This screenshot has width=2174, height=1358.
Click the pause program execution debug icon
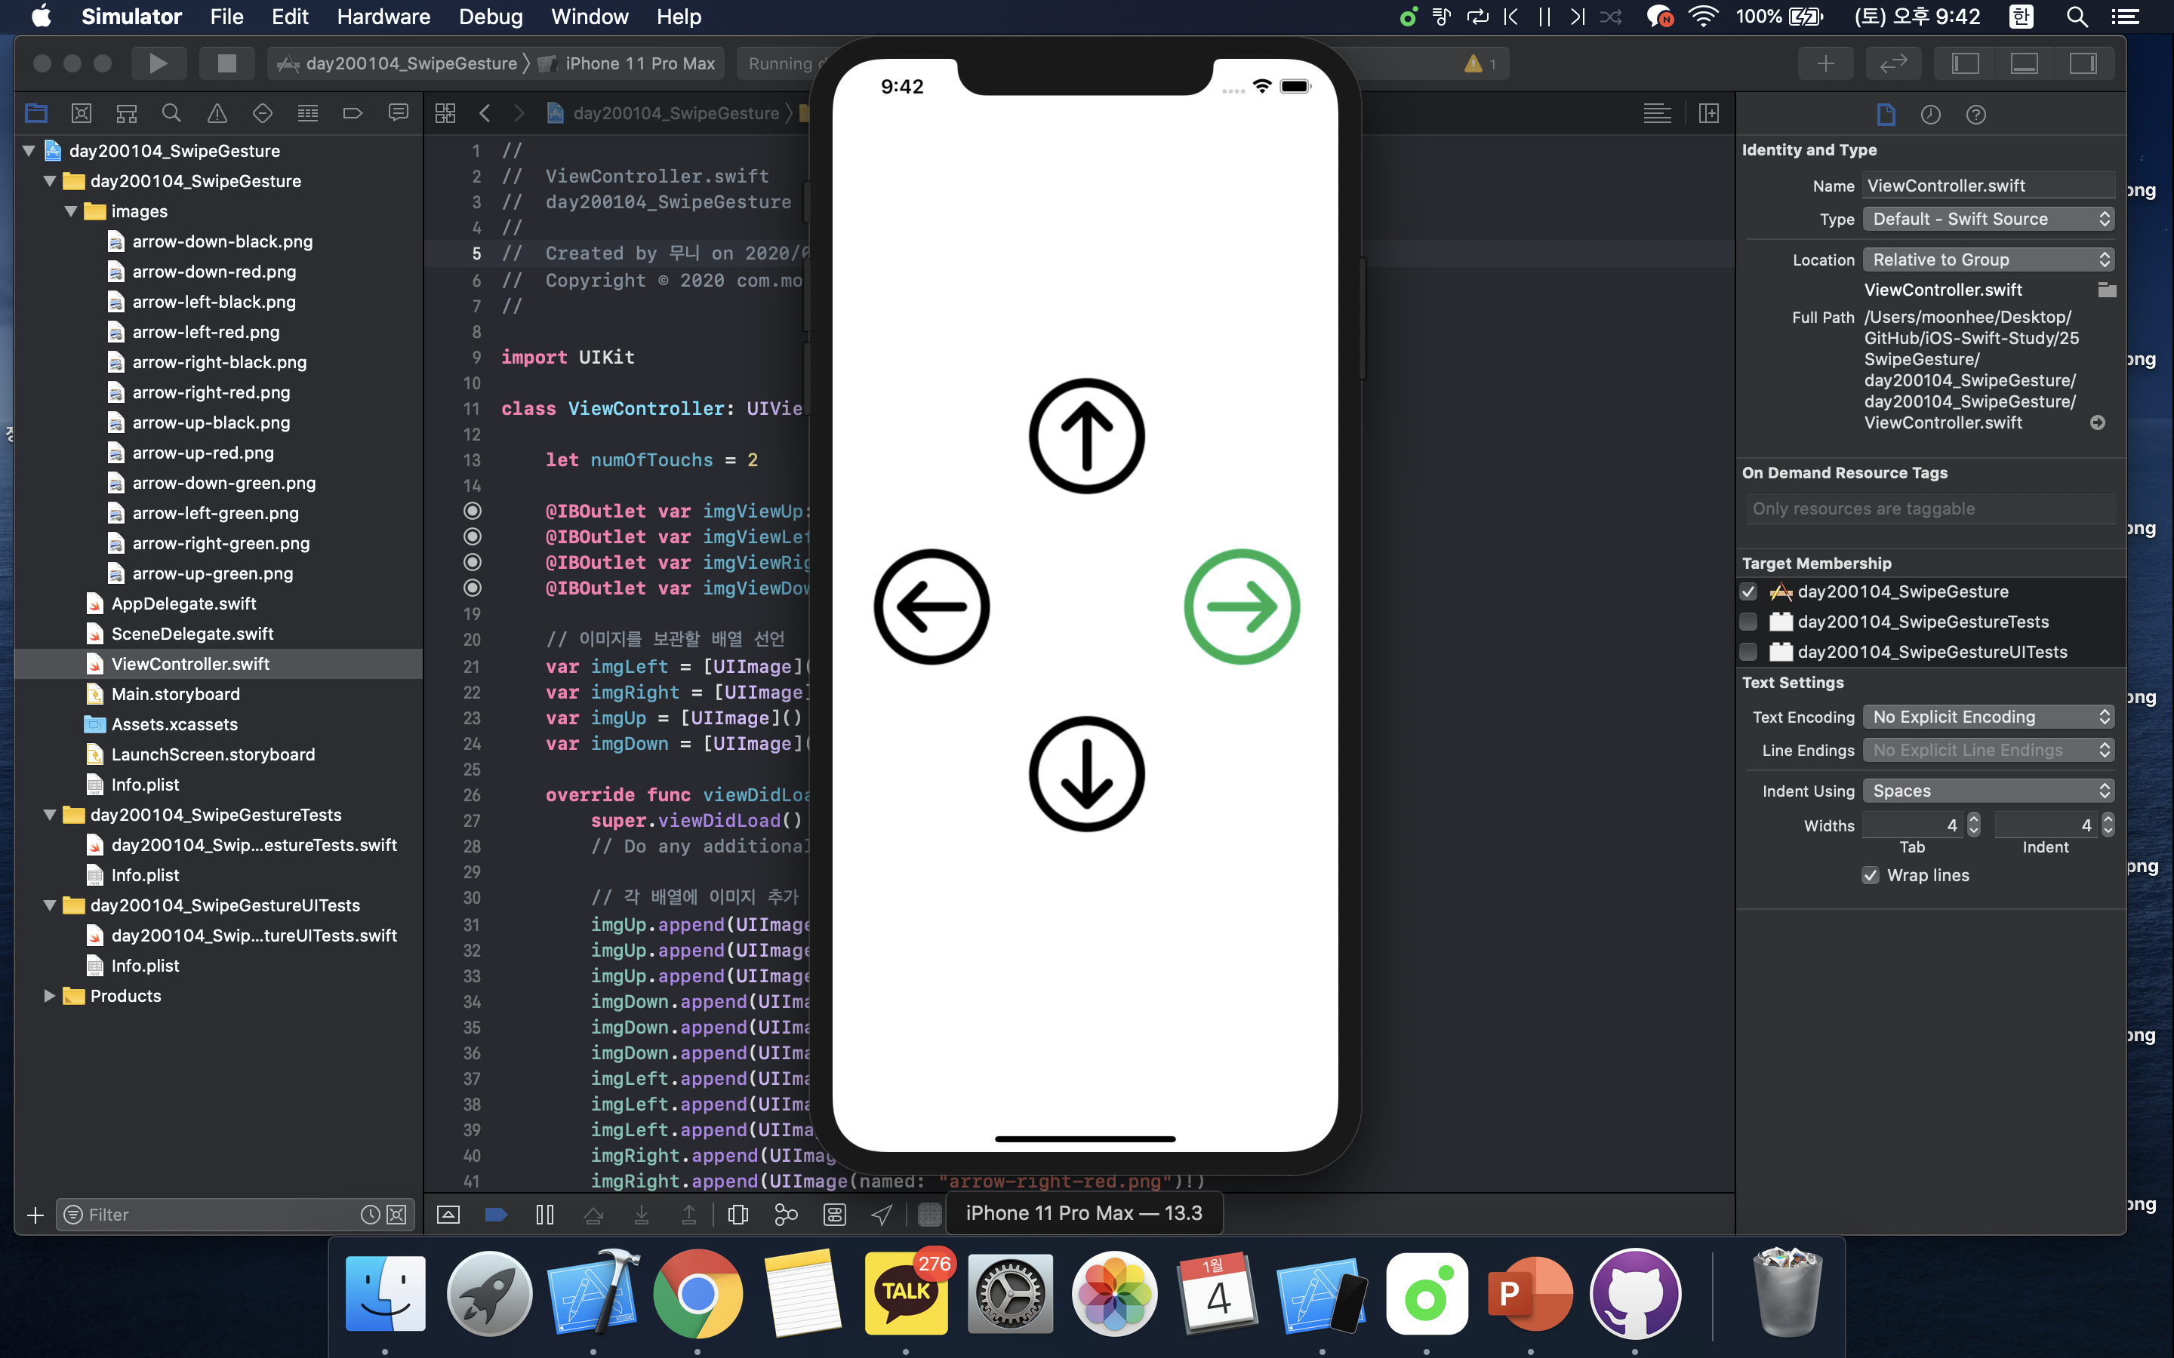pyautogui.click(x=544, y=1215)
